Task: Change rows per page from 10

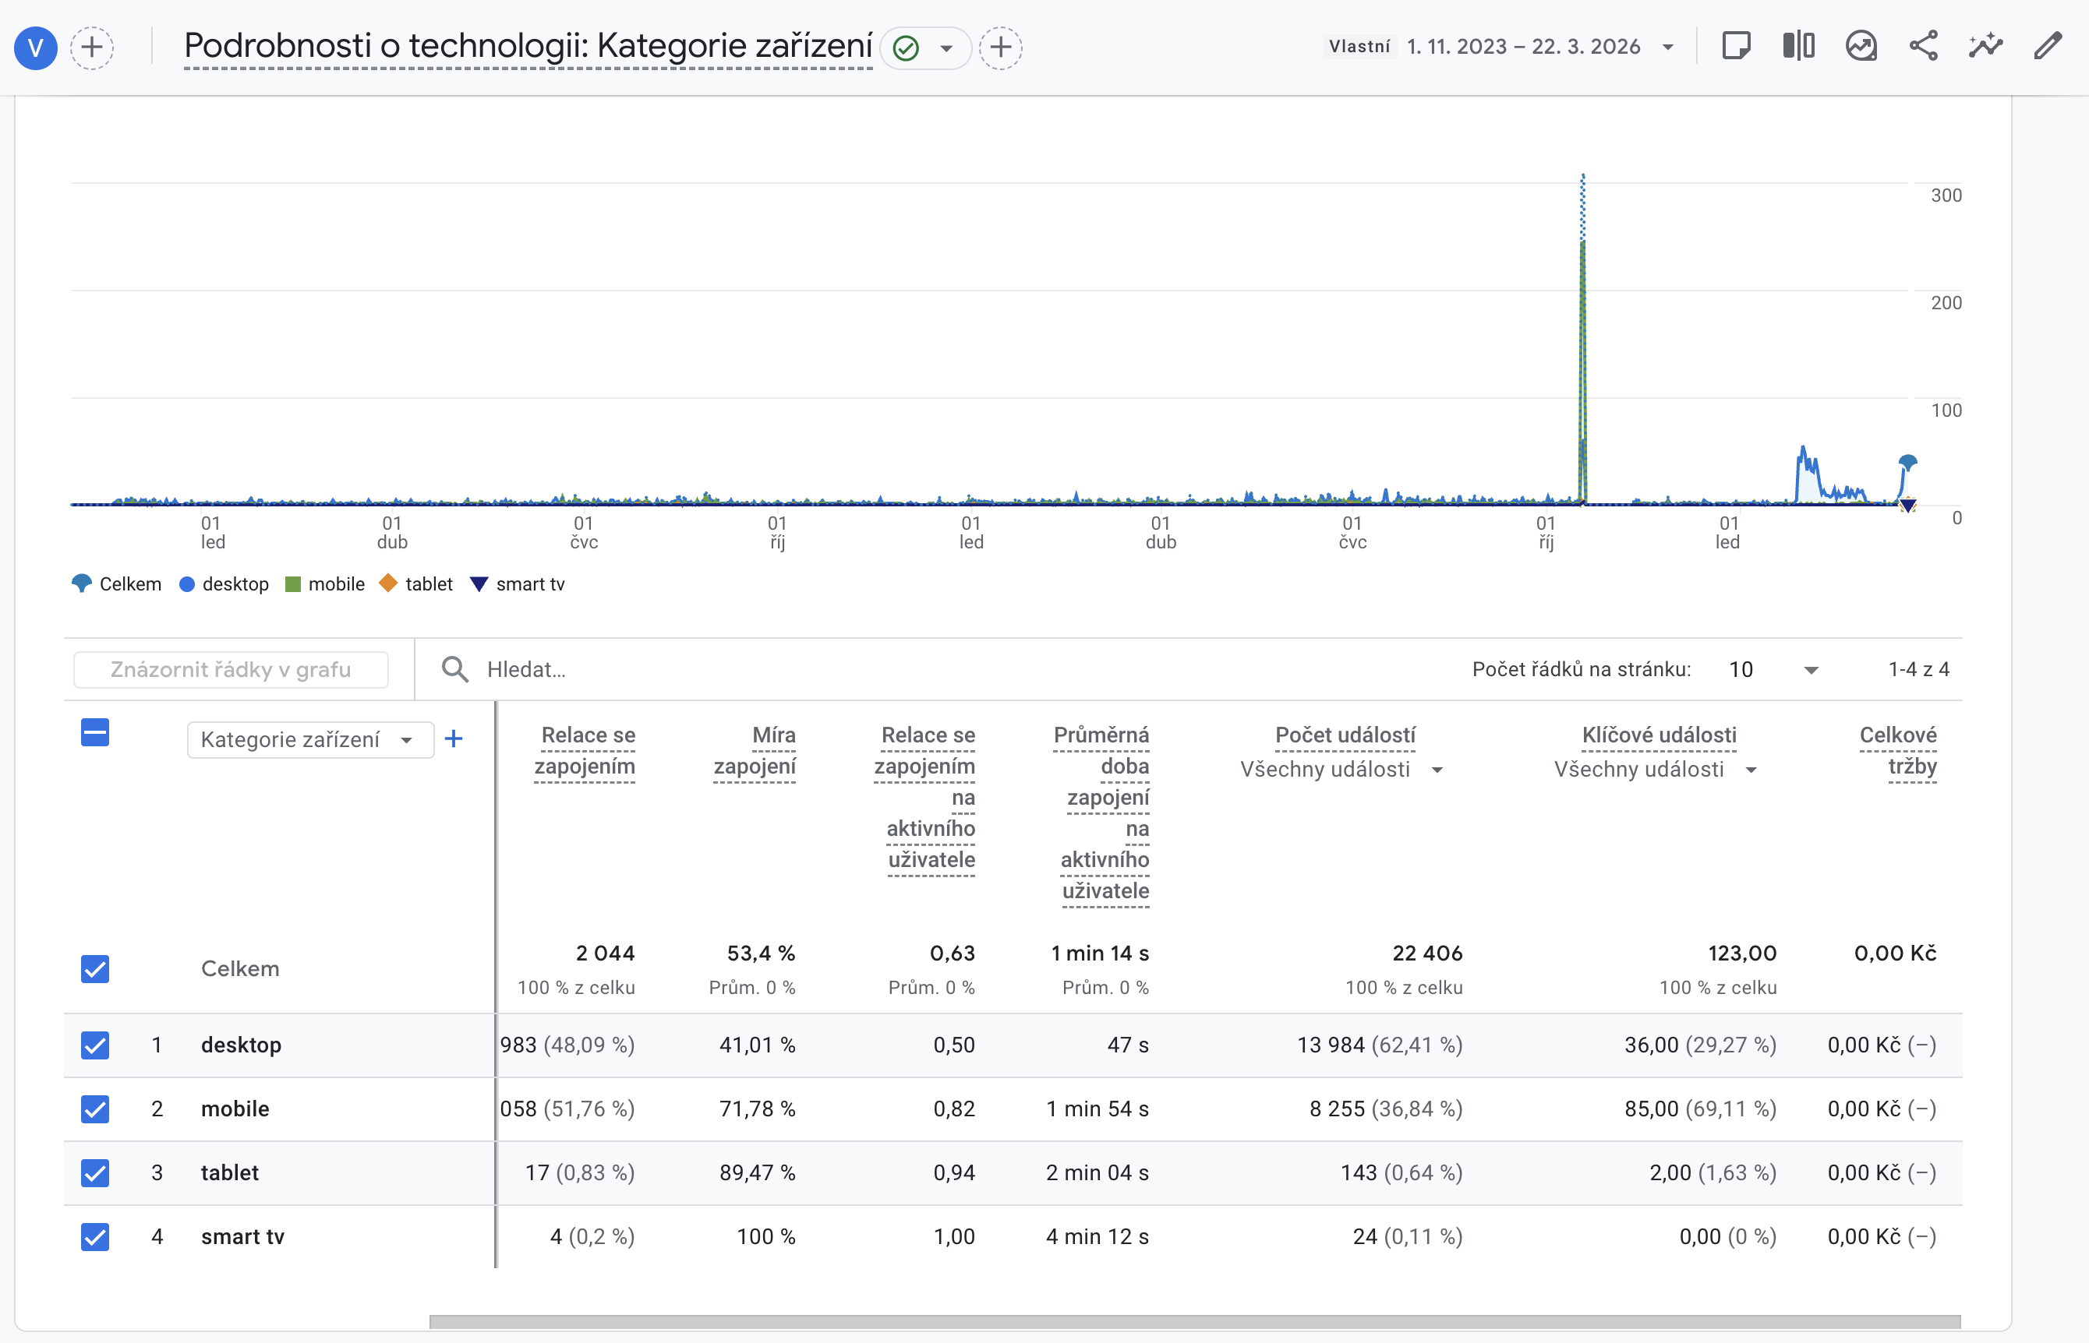Action: [1773, 669]
